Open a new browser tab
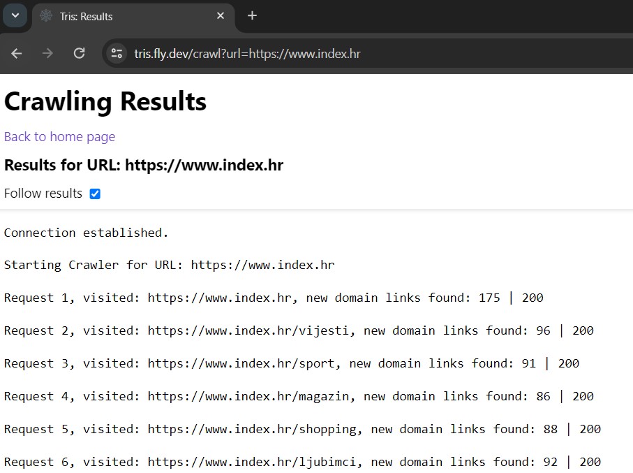 252,16
